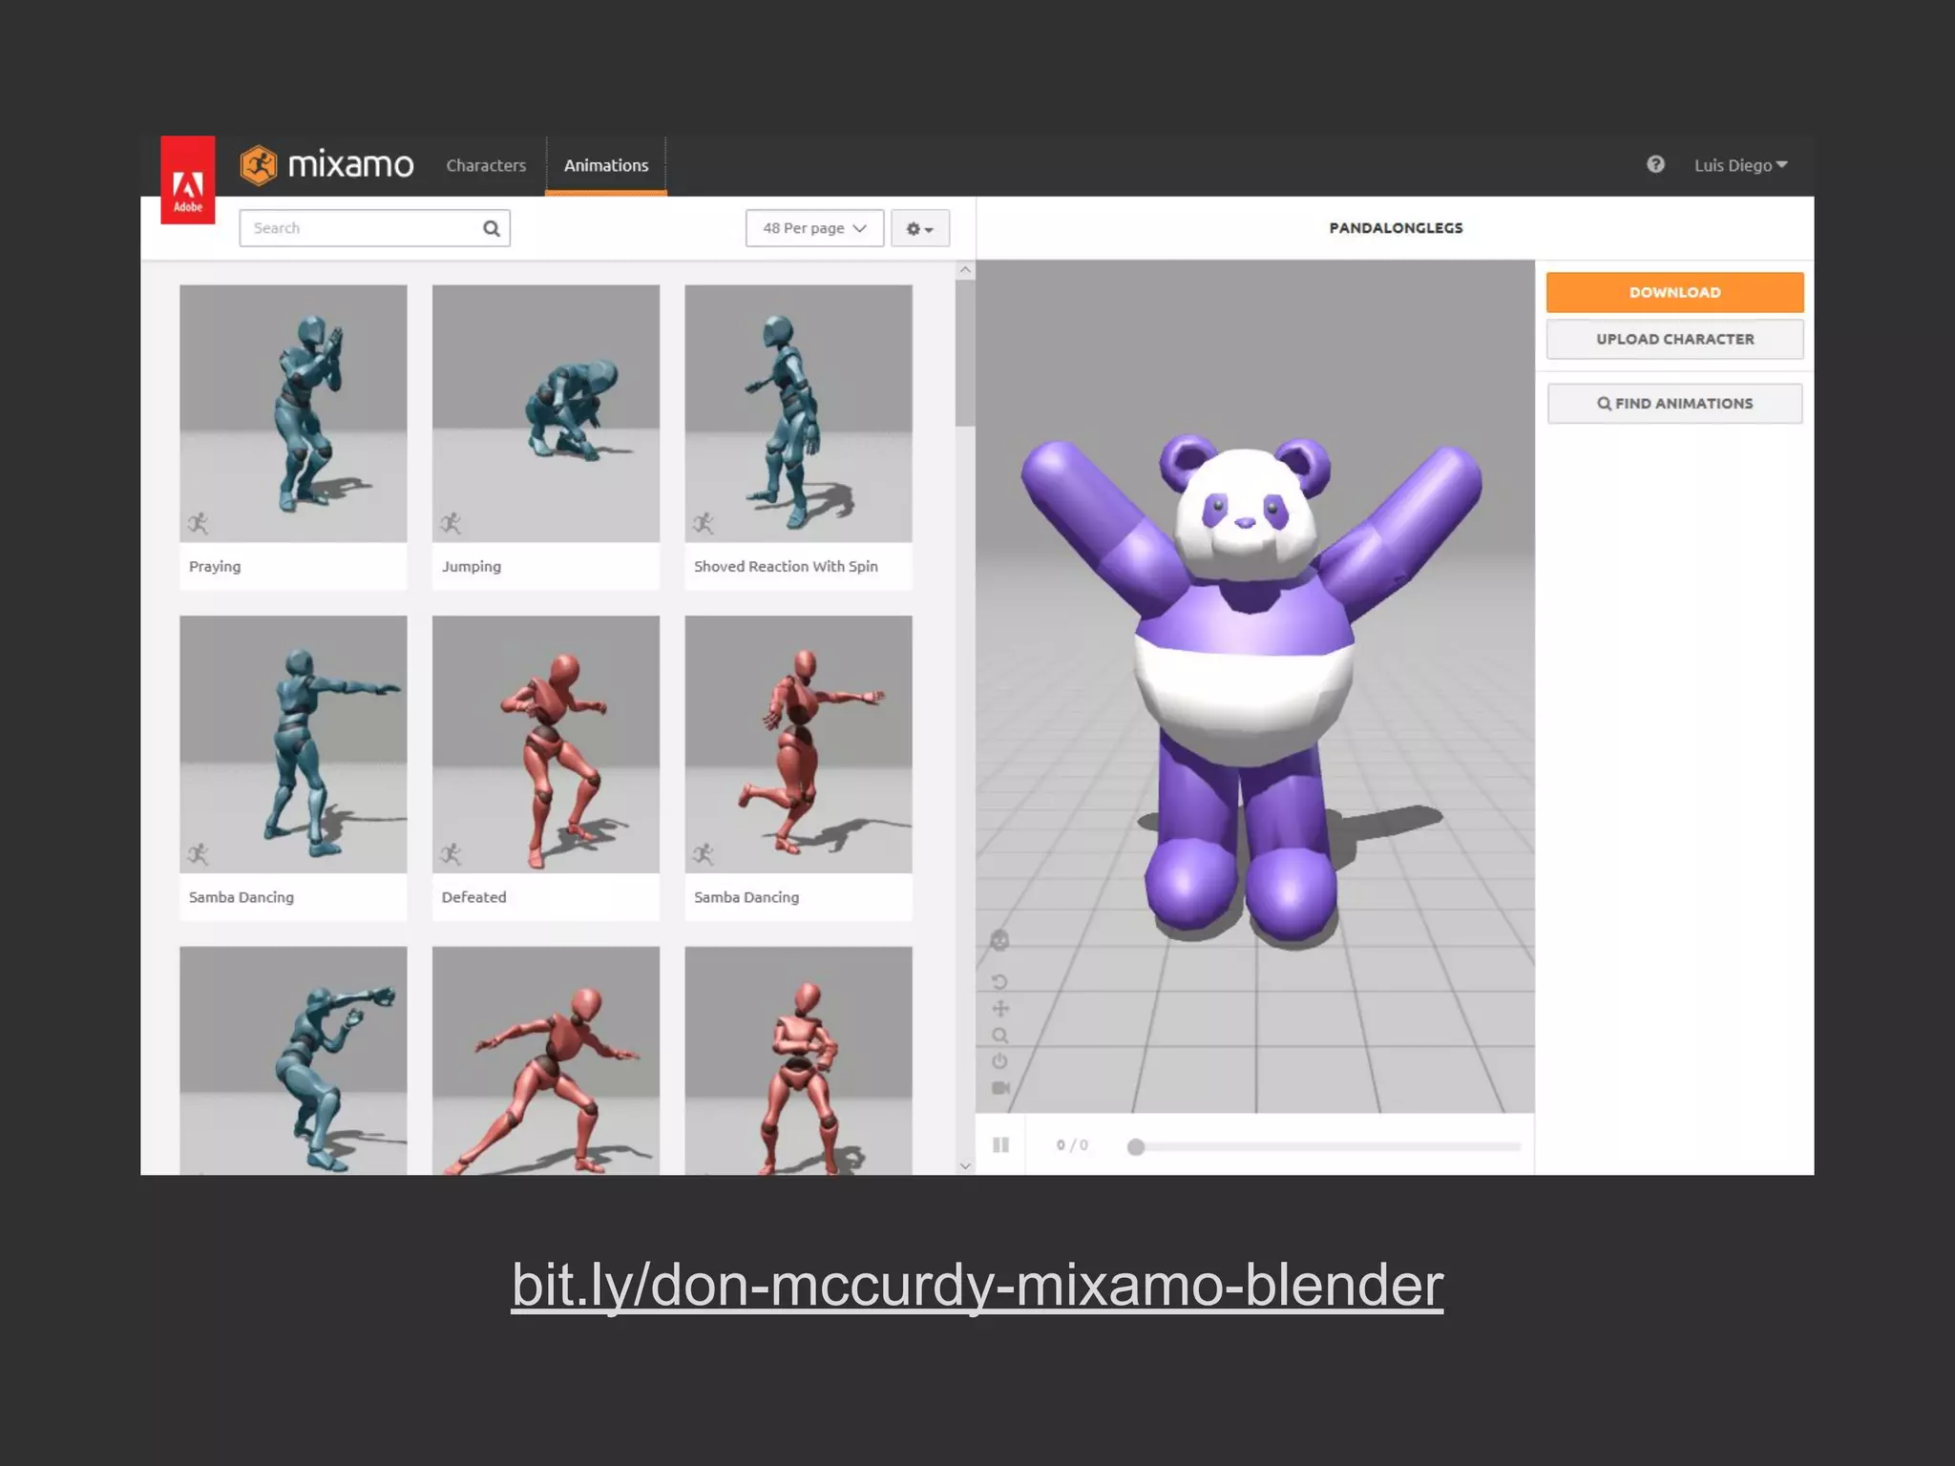Click the mixamo logo

(x=326, y=165)
